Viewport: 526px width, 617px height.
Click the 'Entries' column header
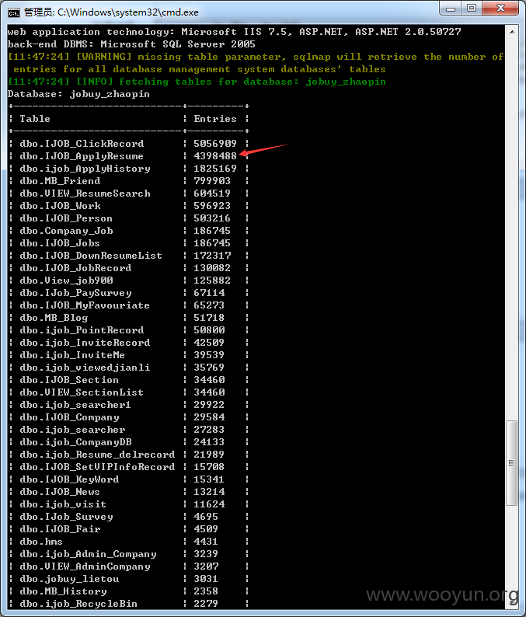[x=215, y=119]
